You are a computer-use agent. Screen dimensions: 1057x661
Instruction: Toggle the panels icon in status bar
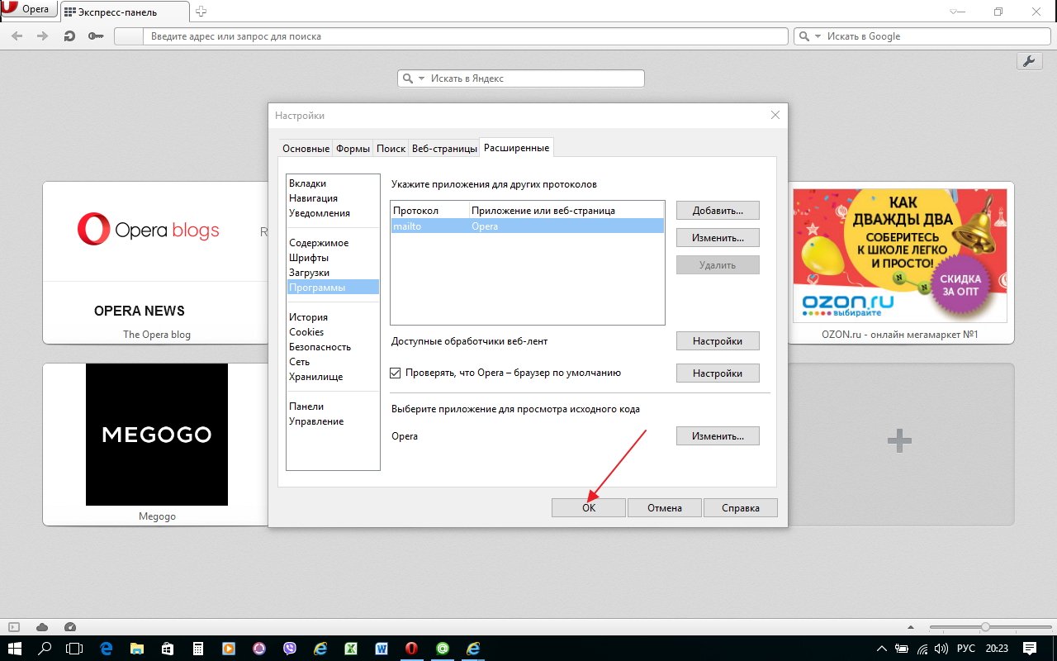click(x=14, y=627)
